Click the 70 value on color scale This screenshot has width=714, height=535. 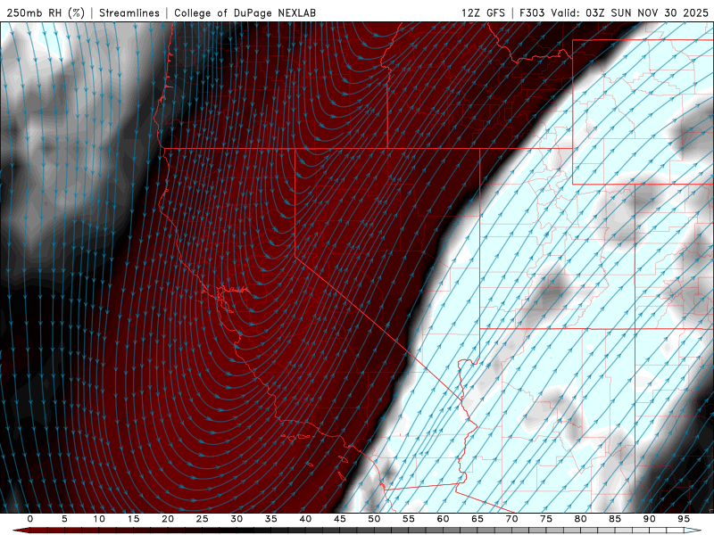pos(511,519)
